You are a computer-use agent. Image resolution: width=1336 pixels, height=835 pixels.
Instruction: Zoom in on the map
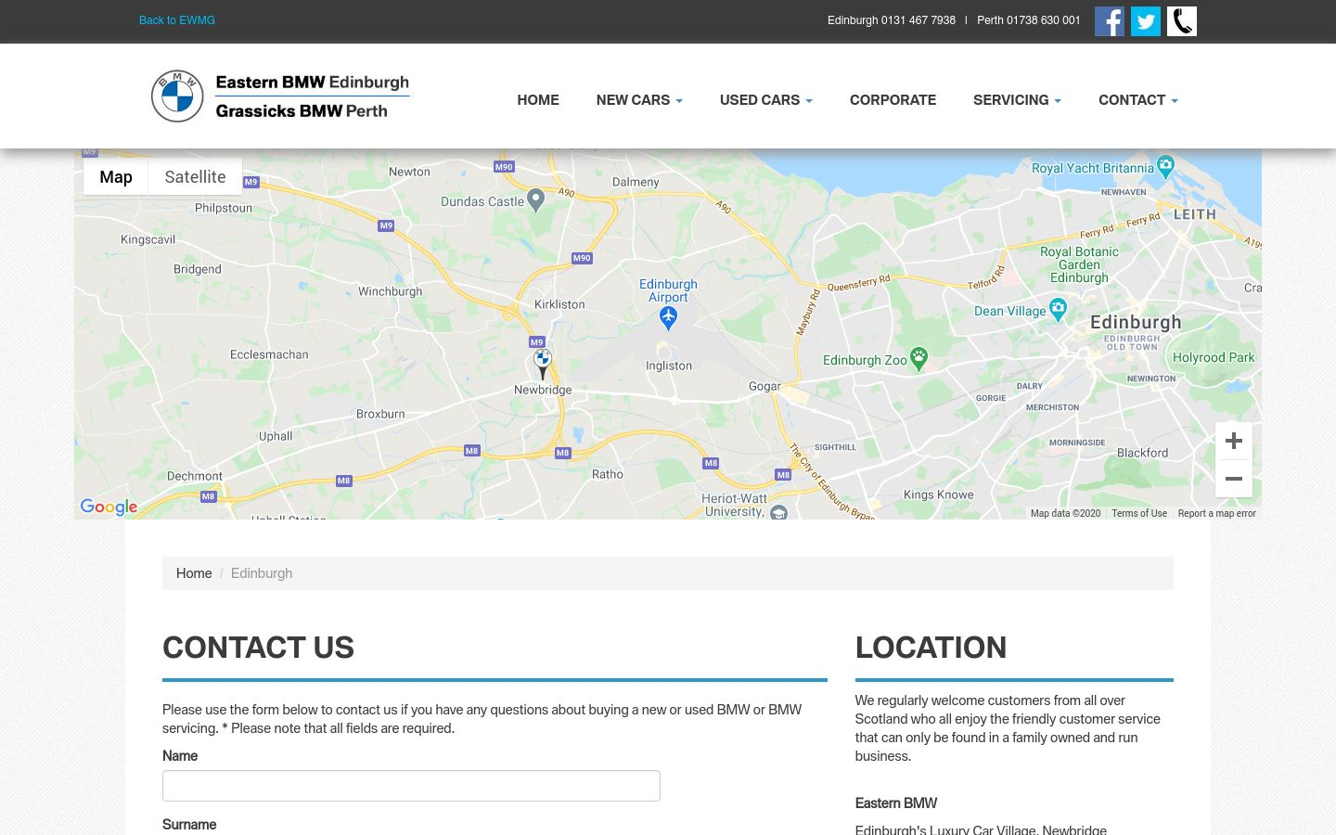coord(1234,441)
